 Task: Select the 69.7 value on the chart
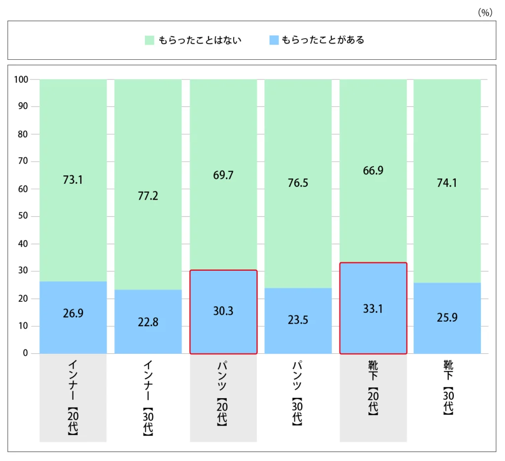tap(223, 175)
